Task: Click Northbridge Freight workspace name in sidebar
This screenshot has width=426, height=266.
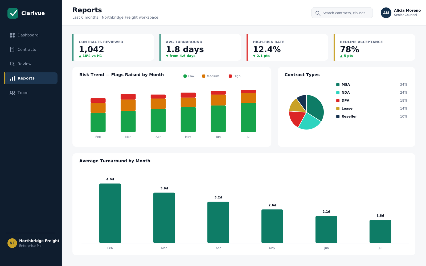Action: [39, 241]
